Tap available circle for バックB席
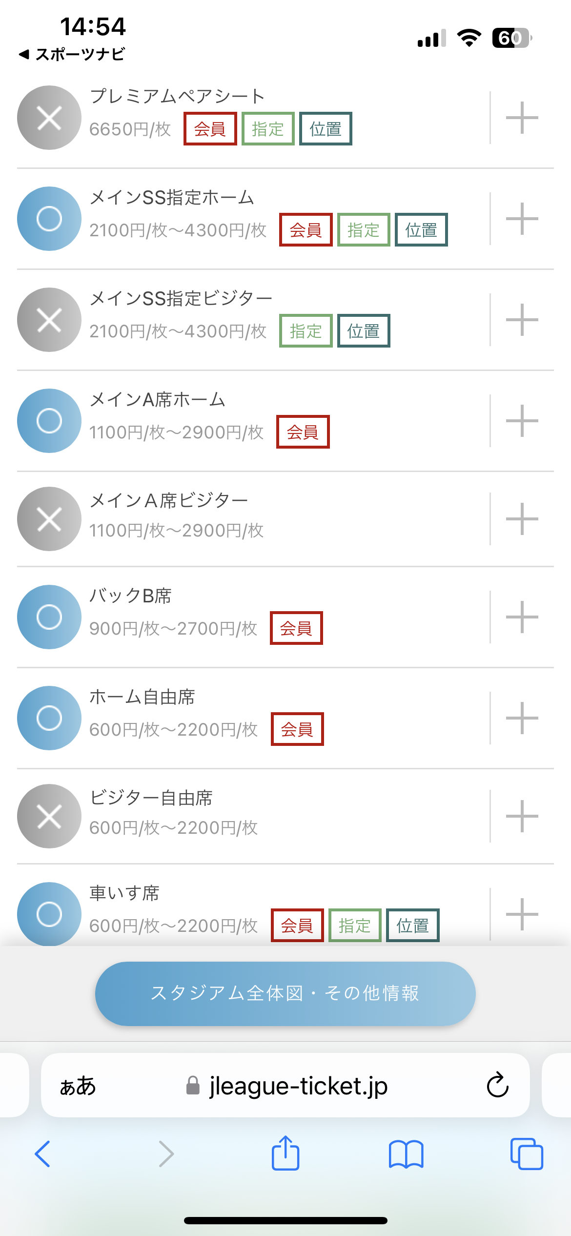Image resolution: width=571 pixels, height=1236 pixels. coord(49,617)
